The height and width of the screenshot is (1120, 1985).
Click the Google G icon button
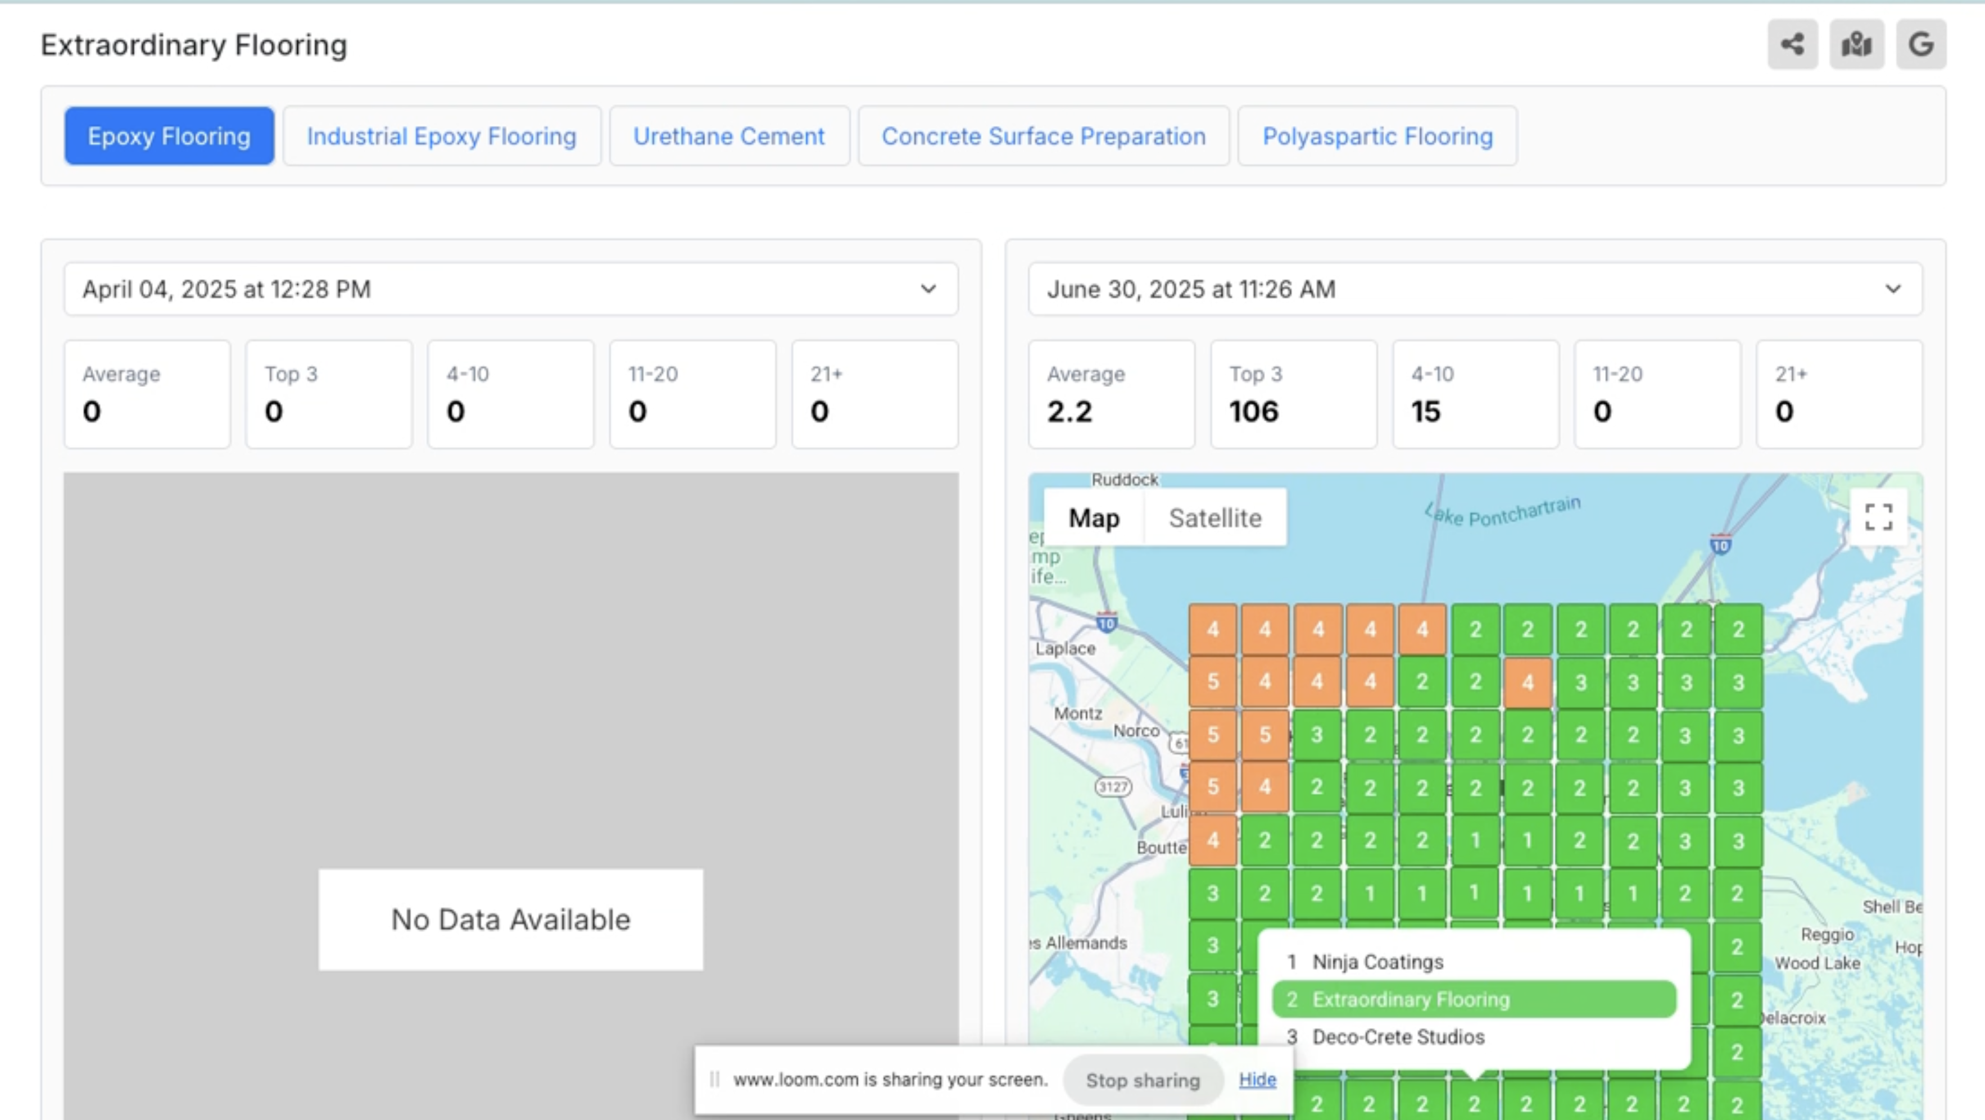1921,45
